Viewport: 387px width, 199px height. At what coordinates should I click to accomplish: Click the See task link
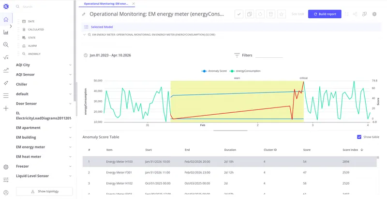[x=298, y=14]
